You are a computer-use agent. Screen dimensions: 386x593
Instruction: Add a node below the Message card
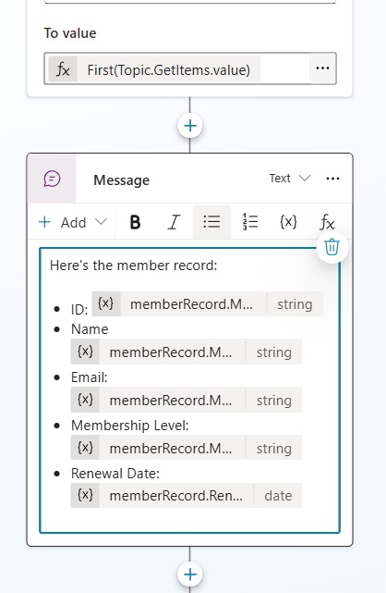[190, 574]
